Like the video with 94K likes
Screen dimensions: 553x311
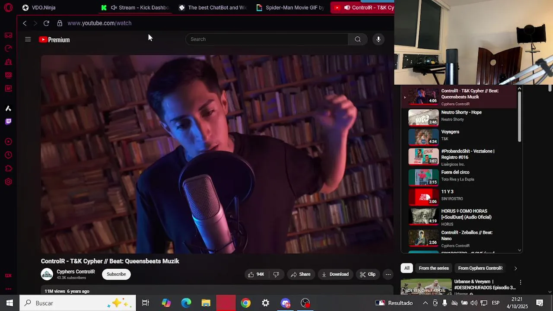255,274
